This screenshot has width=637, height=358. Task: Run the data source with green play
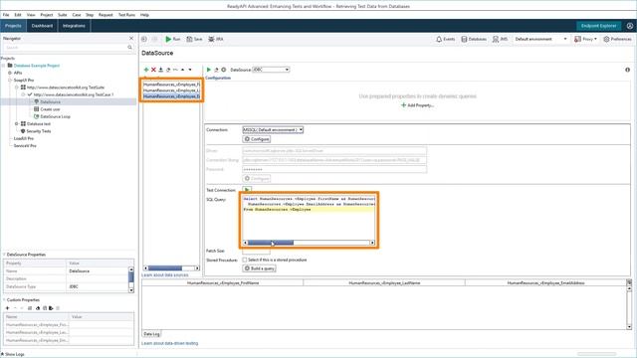click(209, 70)
